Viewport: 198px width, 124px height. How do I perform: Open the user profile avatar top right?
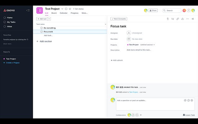point(193,11)
